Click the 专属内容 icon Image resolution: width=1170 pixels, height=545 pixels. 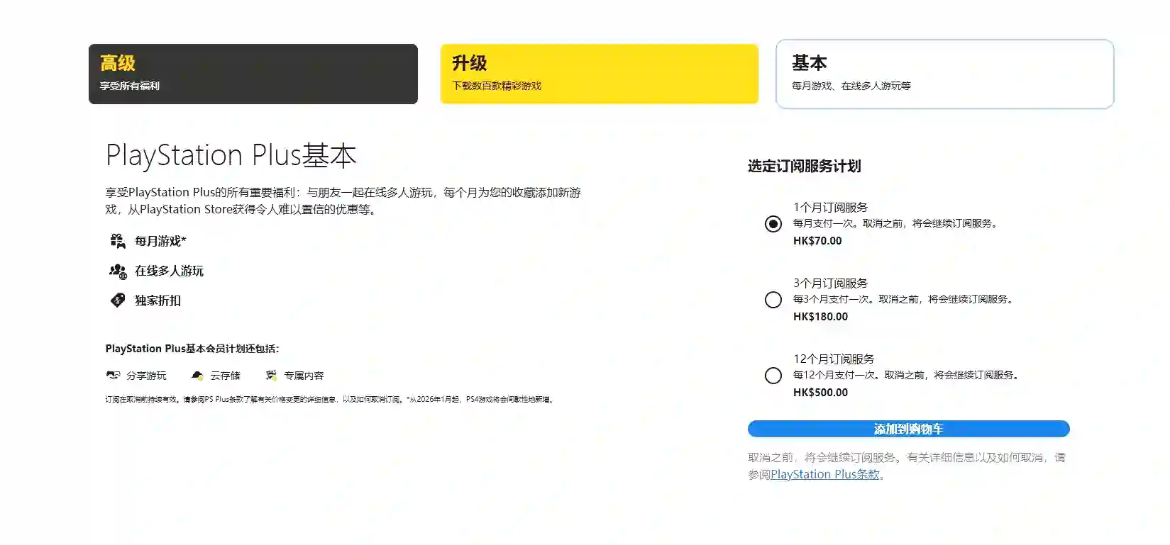tap(271, 375)
